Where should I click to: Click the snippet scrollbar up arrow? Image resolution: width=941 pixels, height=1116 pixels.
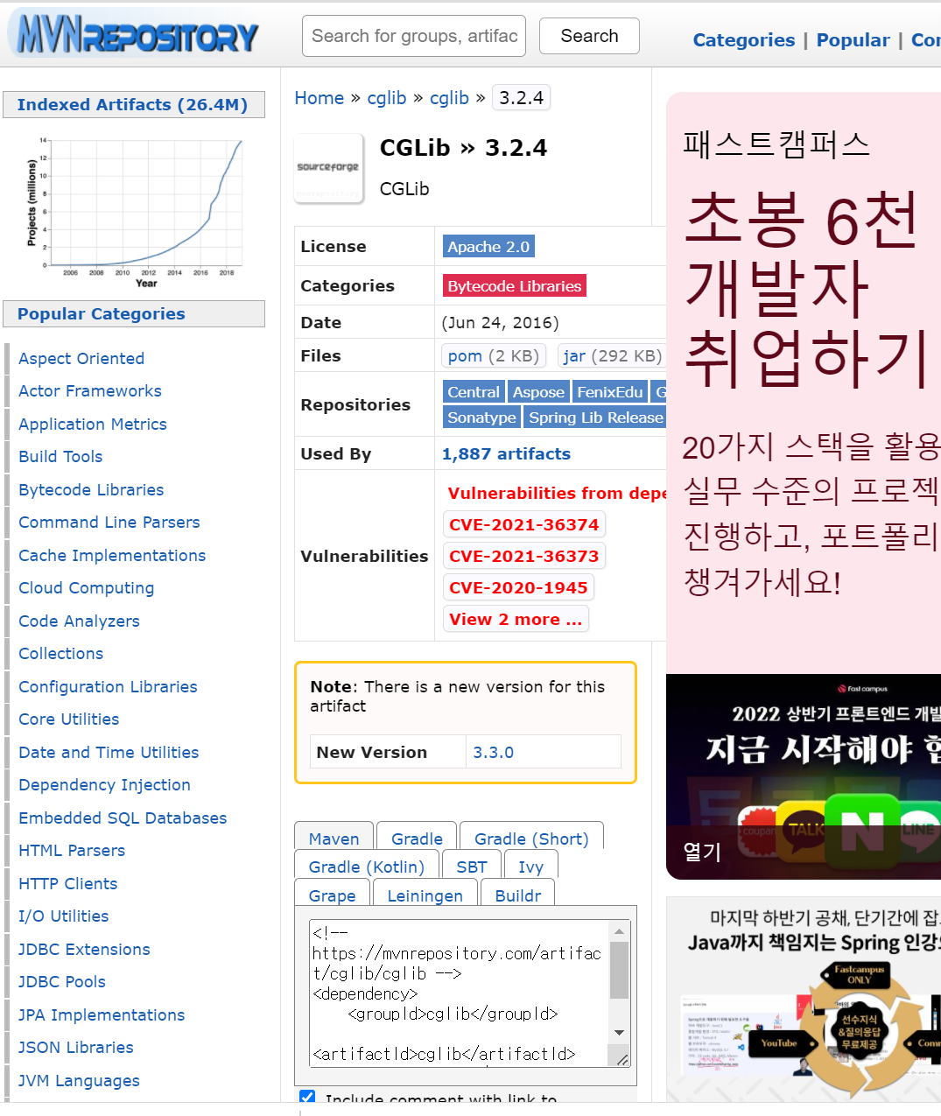coord(620,931)
